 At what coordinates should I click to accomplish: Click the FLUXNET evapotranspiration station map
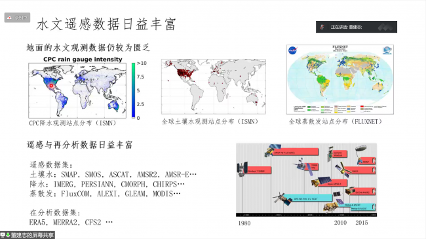340,79
